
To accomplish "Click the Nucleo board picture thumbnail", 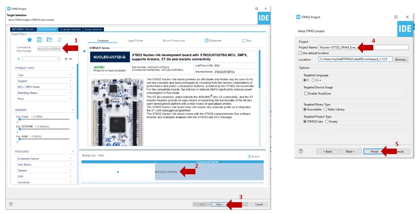I will coord(117,112).
